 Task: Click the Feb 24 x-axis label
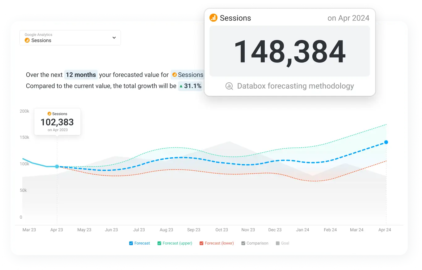pos(330,230)
